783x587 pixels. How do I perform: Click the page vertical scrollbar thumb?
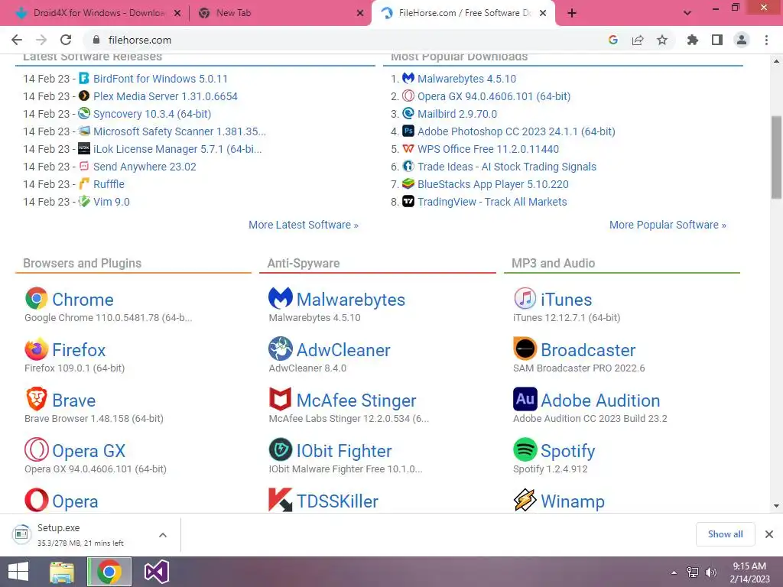[777, 157]
